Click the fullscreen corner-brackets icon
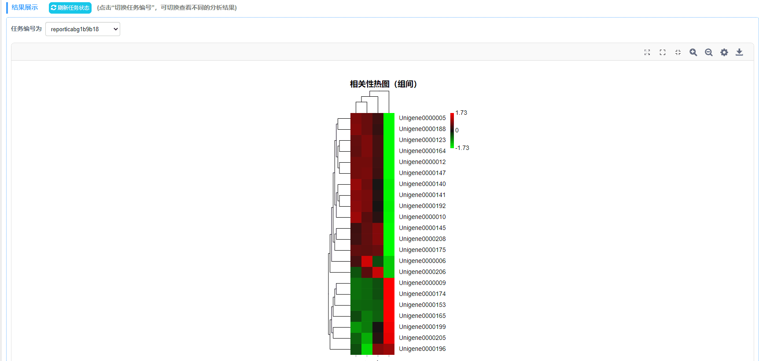The height and width of the screenshot is (361, 759). pos(663,52)
